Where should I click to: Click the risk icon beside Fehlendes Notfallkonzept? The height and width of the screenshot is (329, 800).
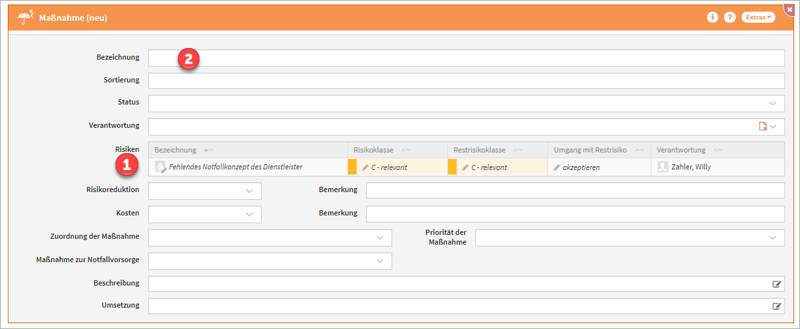coord(160,167)
